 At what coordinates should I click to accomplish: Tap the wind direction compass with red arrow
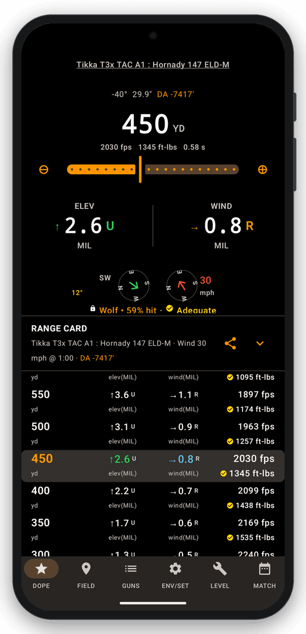point(183,285)
